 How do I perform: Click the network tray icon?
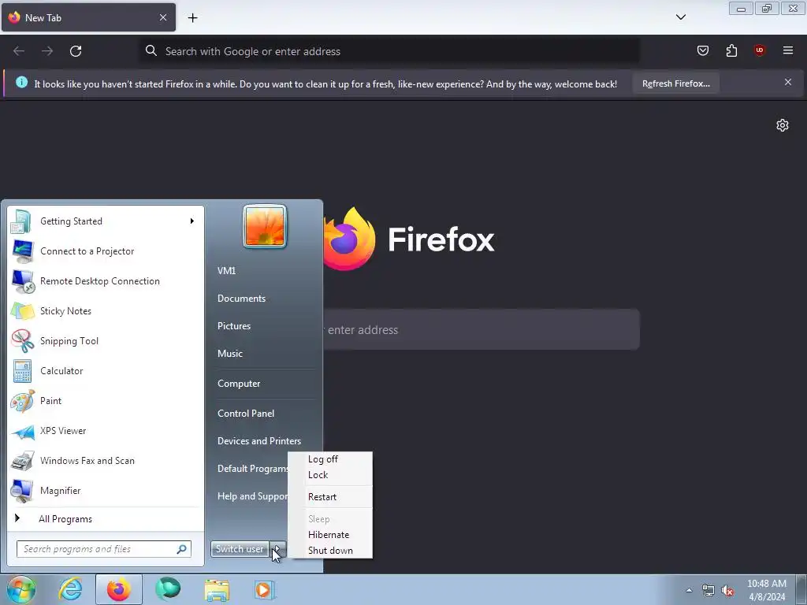[x=708, y=591]
